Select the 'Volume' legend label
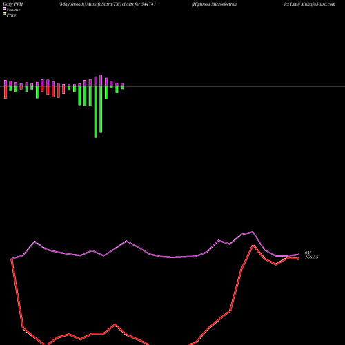 point(13,10)
